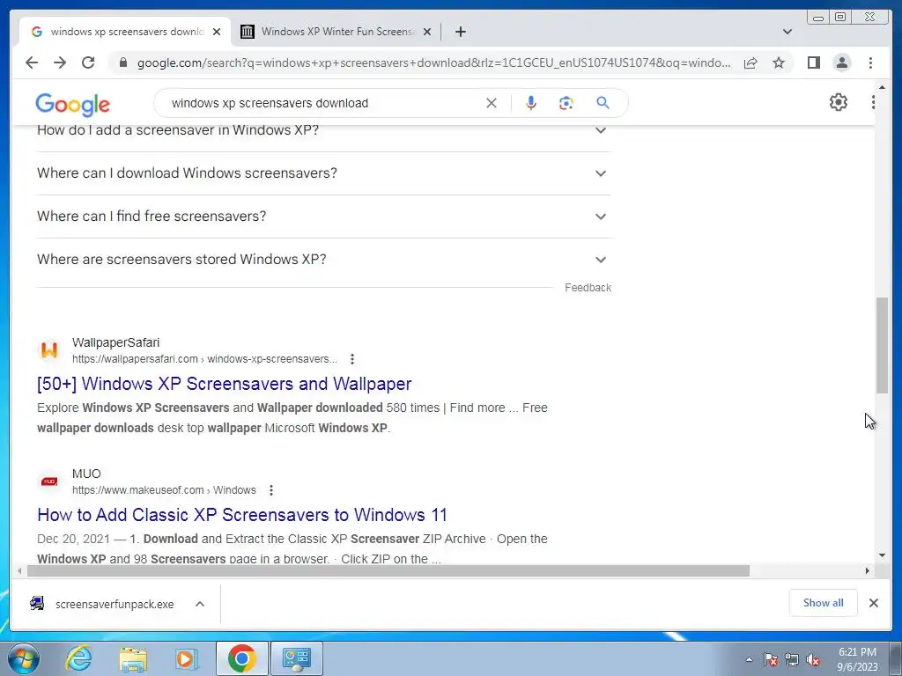The image size is (902, 676).
Task: Show hidden system tray icons
Action: [749, 659]
